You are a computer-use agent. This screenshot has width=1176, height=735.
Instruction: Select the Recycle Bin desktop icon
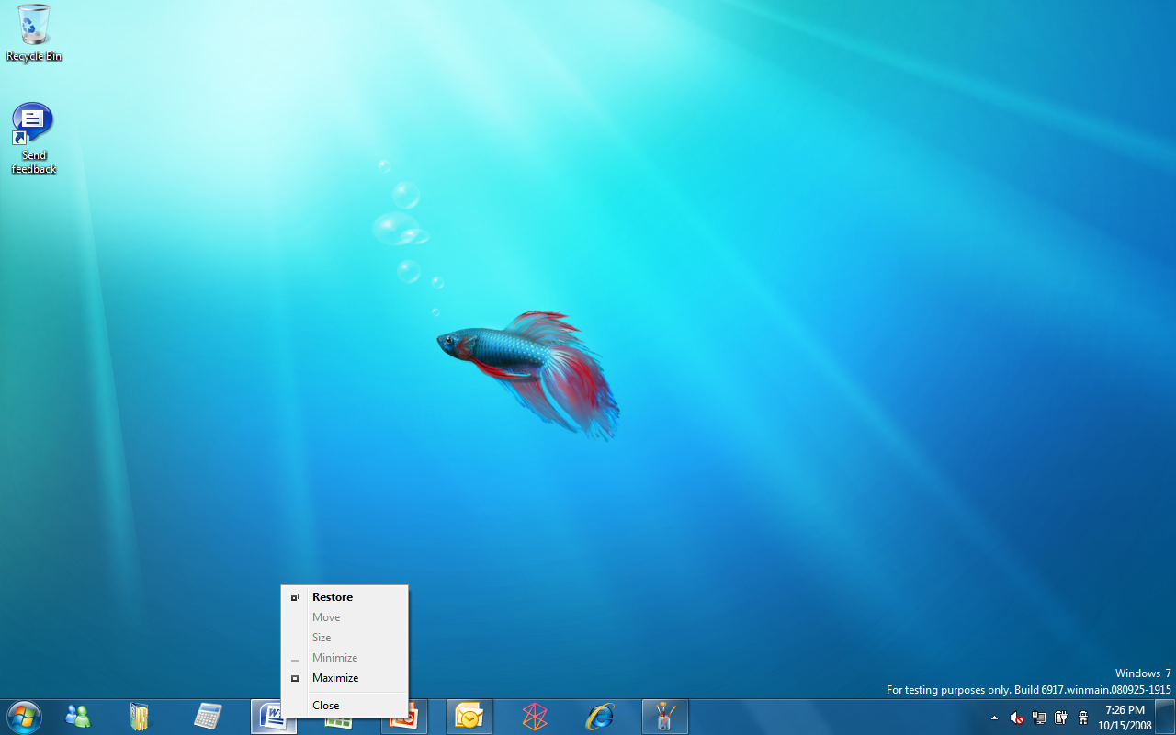pyautogui.click(x=34, y=34)
